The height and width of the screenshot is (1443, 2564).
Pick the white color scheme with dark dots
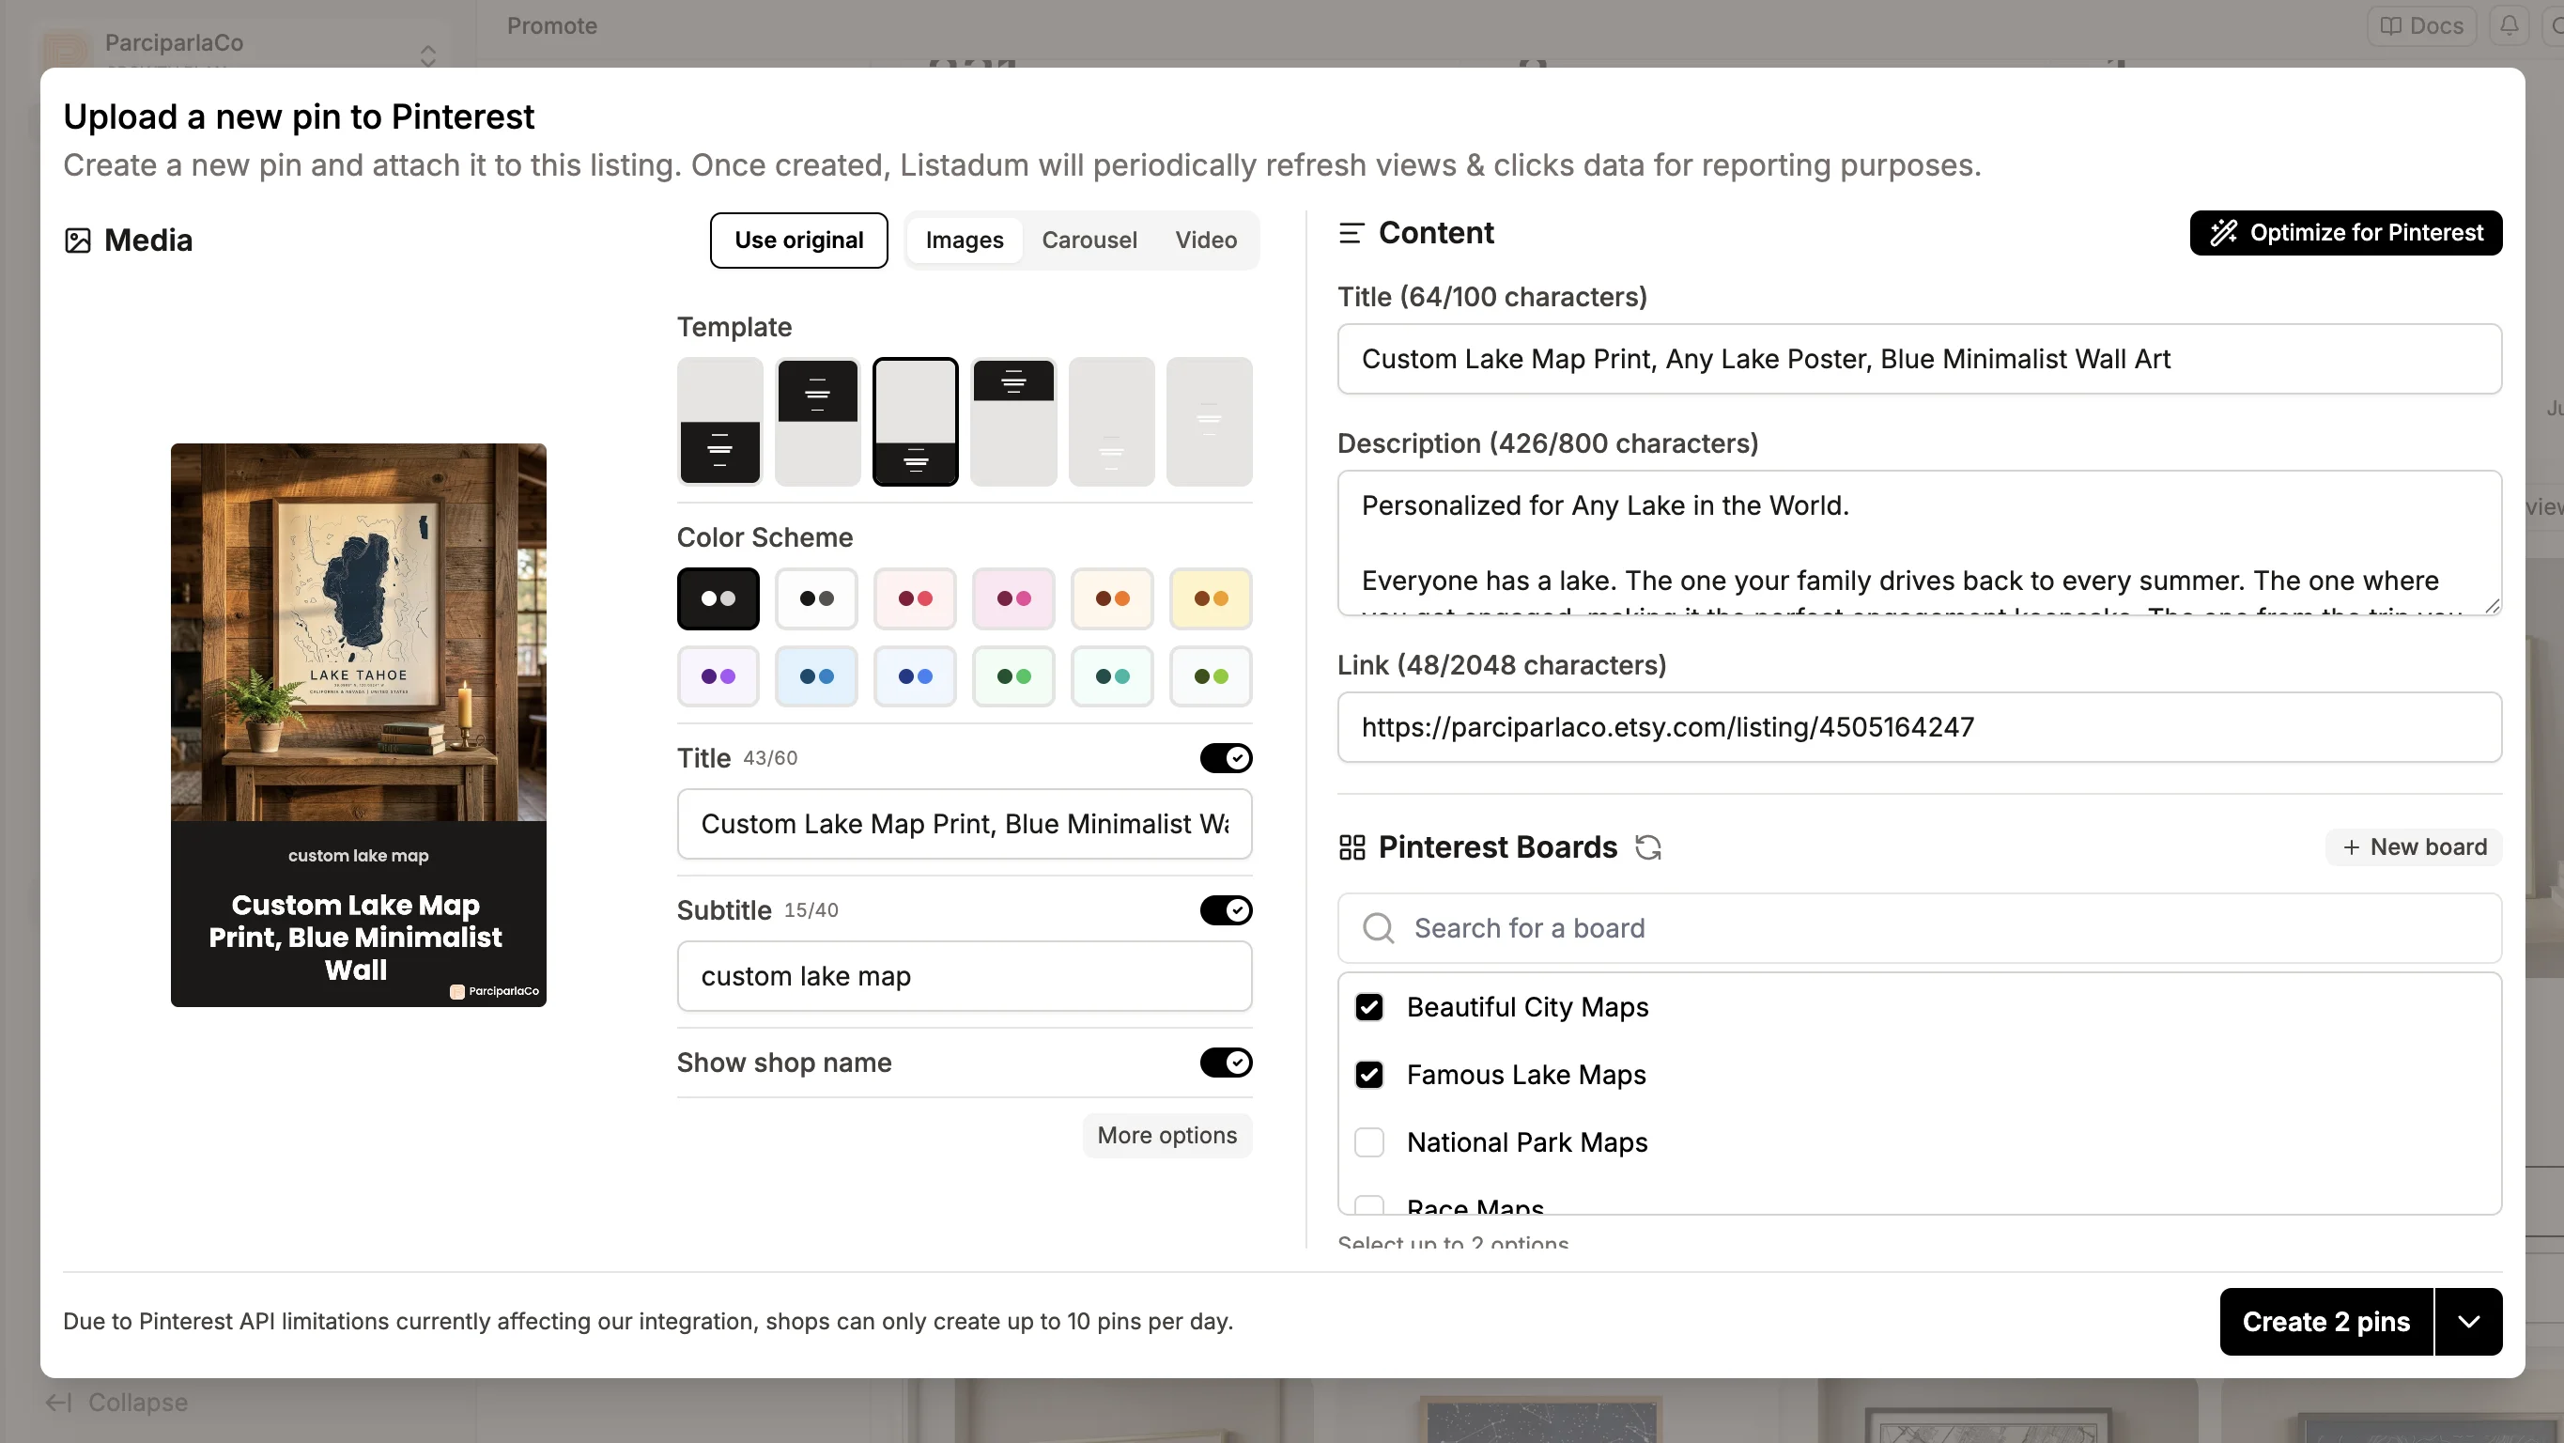(x=816, y=598)
